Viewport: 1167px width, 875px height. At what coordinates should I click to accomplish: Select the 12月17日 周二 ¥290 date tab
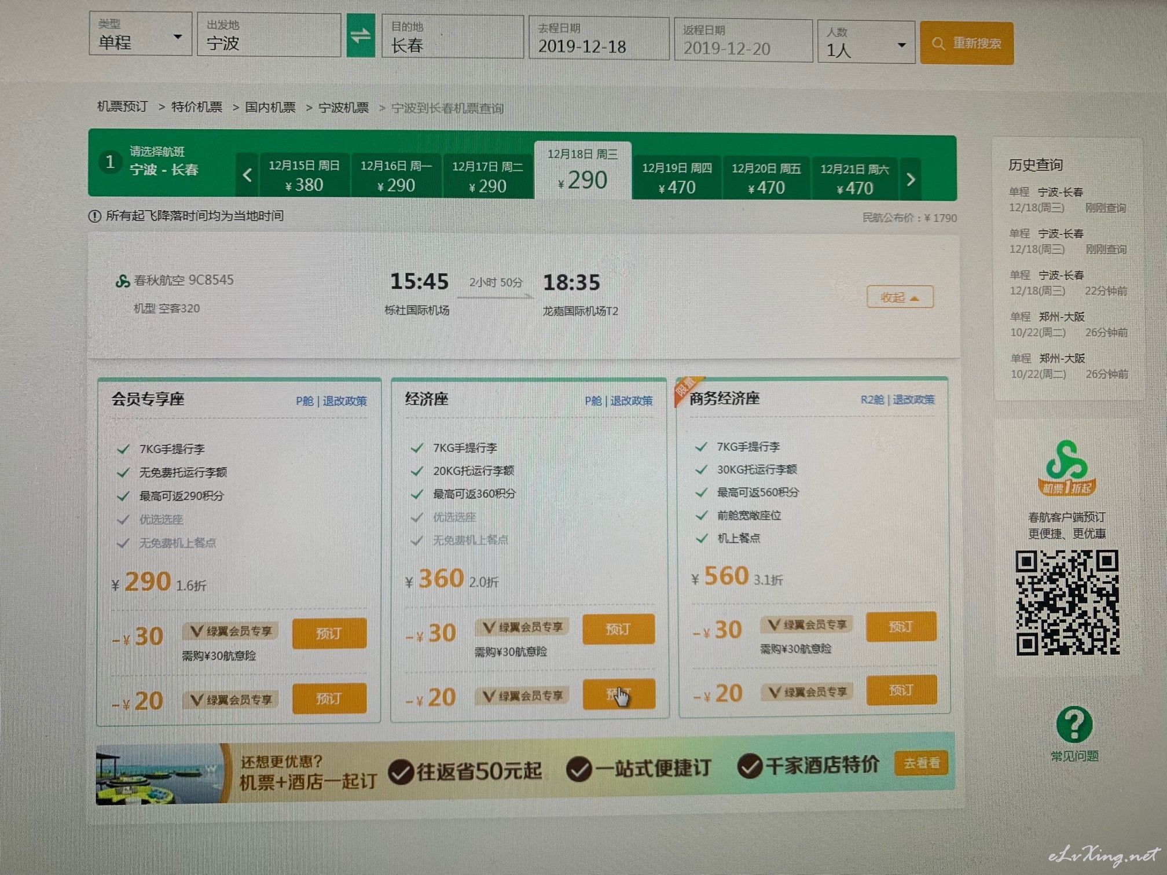click(487, 176)
